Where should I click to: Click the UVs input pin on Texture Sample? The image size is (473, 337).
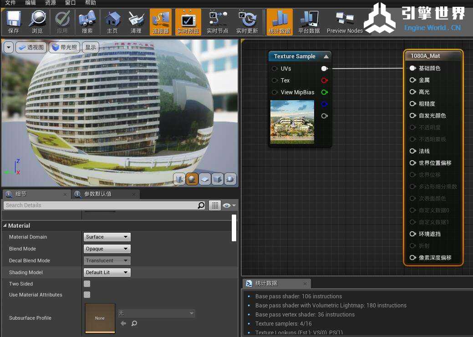click(x=275, y=68)
